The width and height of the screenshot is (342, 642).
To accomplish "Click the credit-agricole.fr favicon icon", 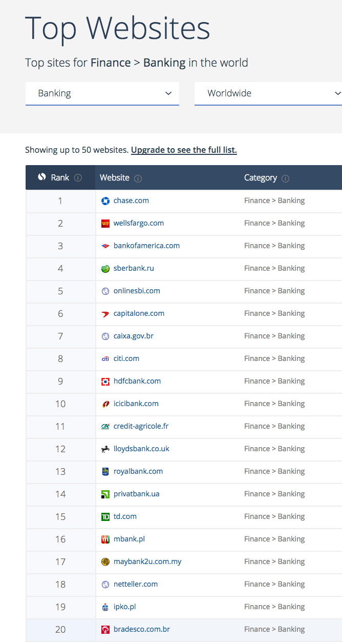I will 105,427.
